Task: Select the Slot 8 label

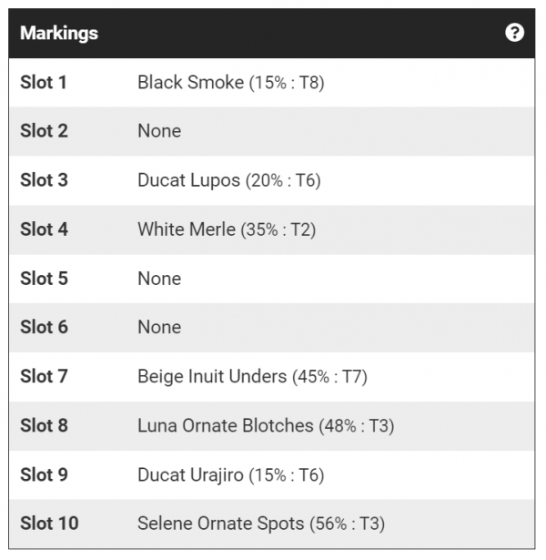Action: click(44, 425)
